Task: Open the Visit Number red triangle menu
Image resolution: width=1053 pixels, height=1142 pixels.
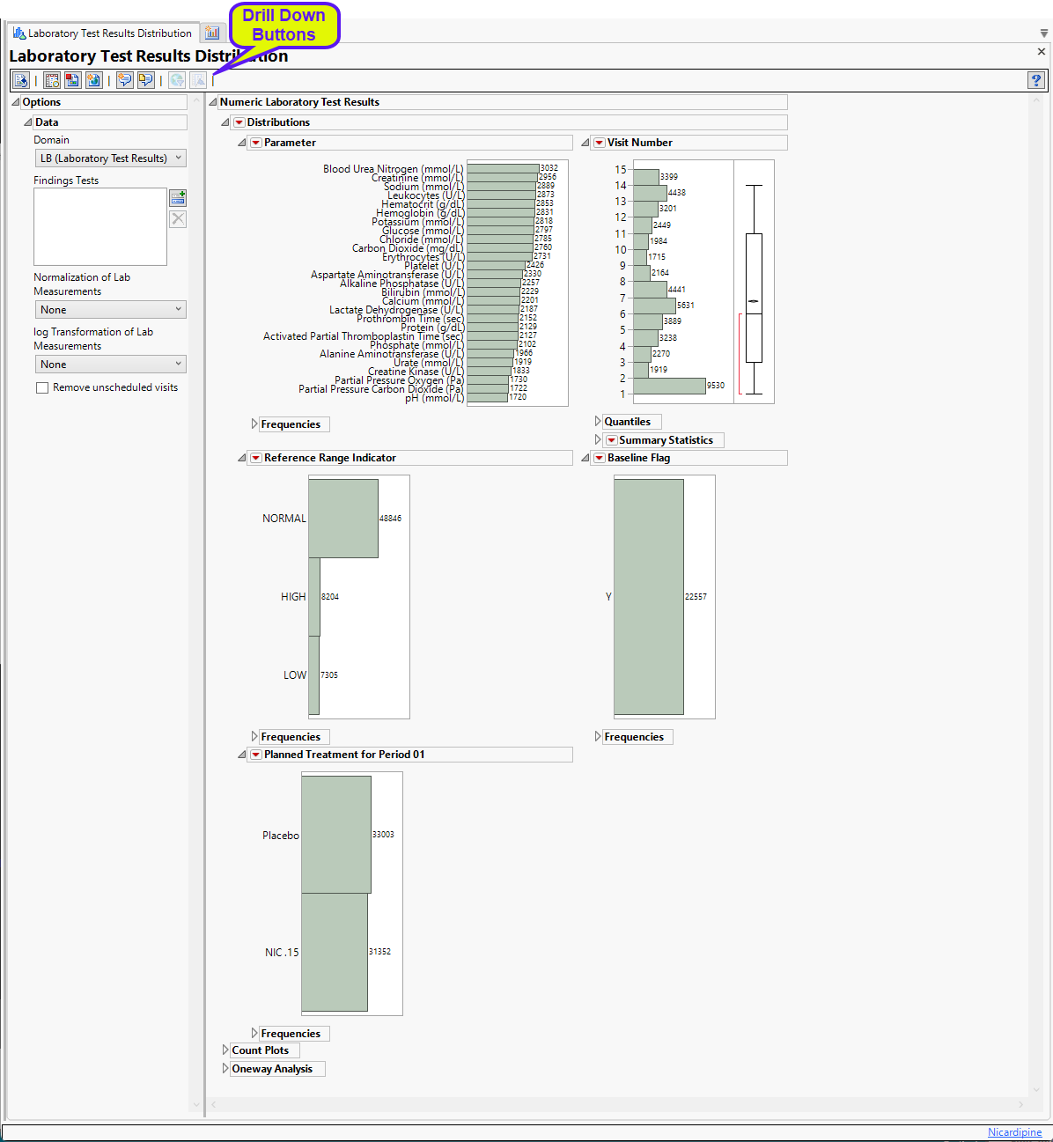Action: click(x=600, y=143)
